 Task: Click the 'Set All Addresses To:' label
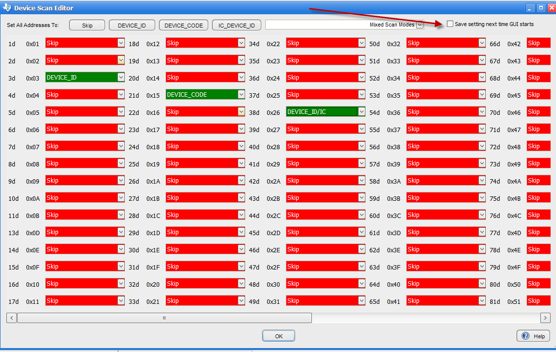[33, 25]
